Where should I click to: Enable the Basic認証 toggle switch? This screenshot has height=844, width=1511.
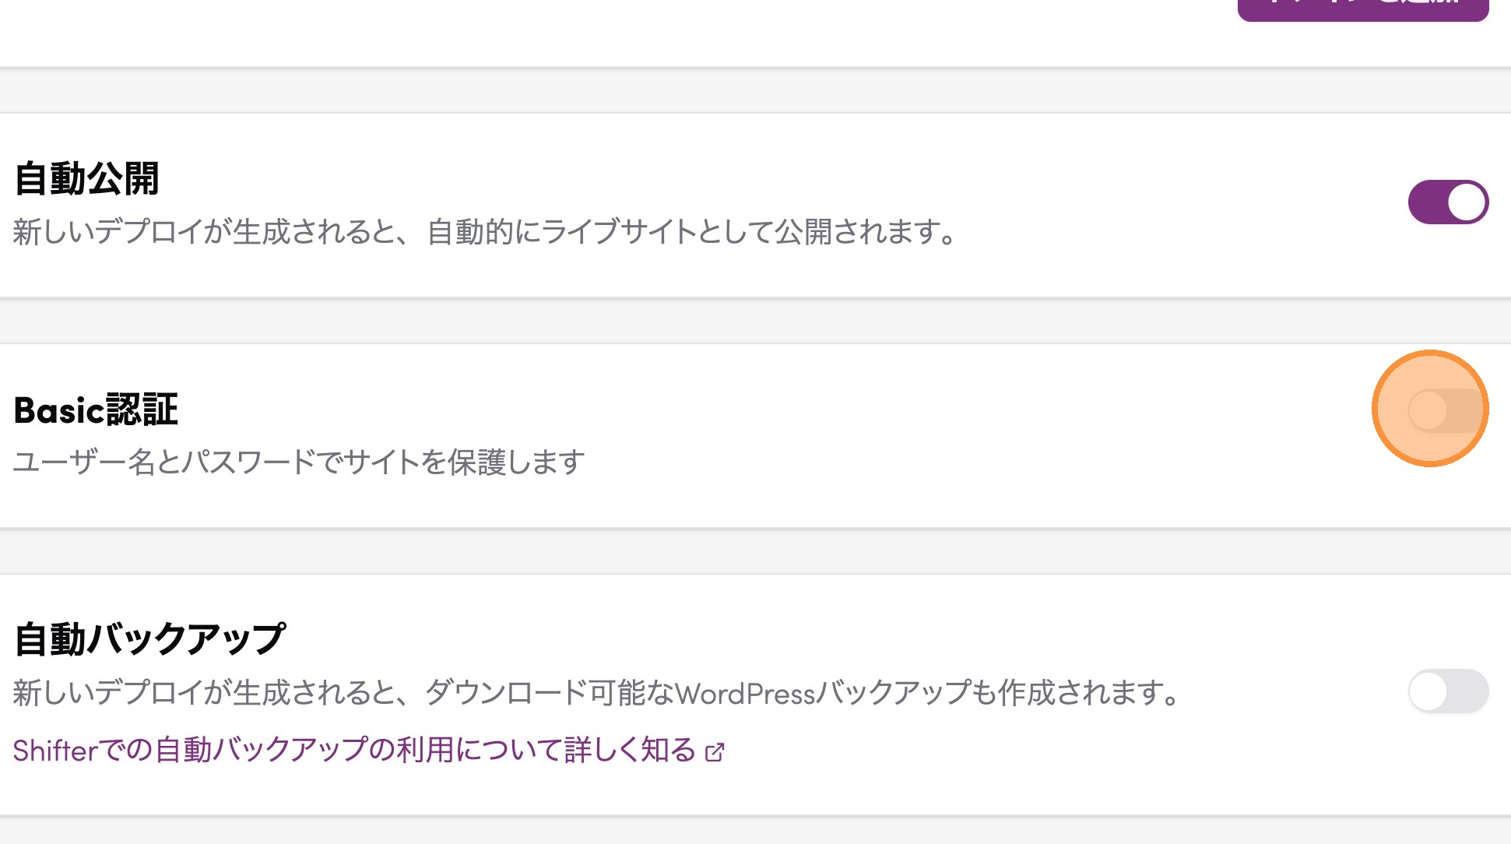point(1447,410)
